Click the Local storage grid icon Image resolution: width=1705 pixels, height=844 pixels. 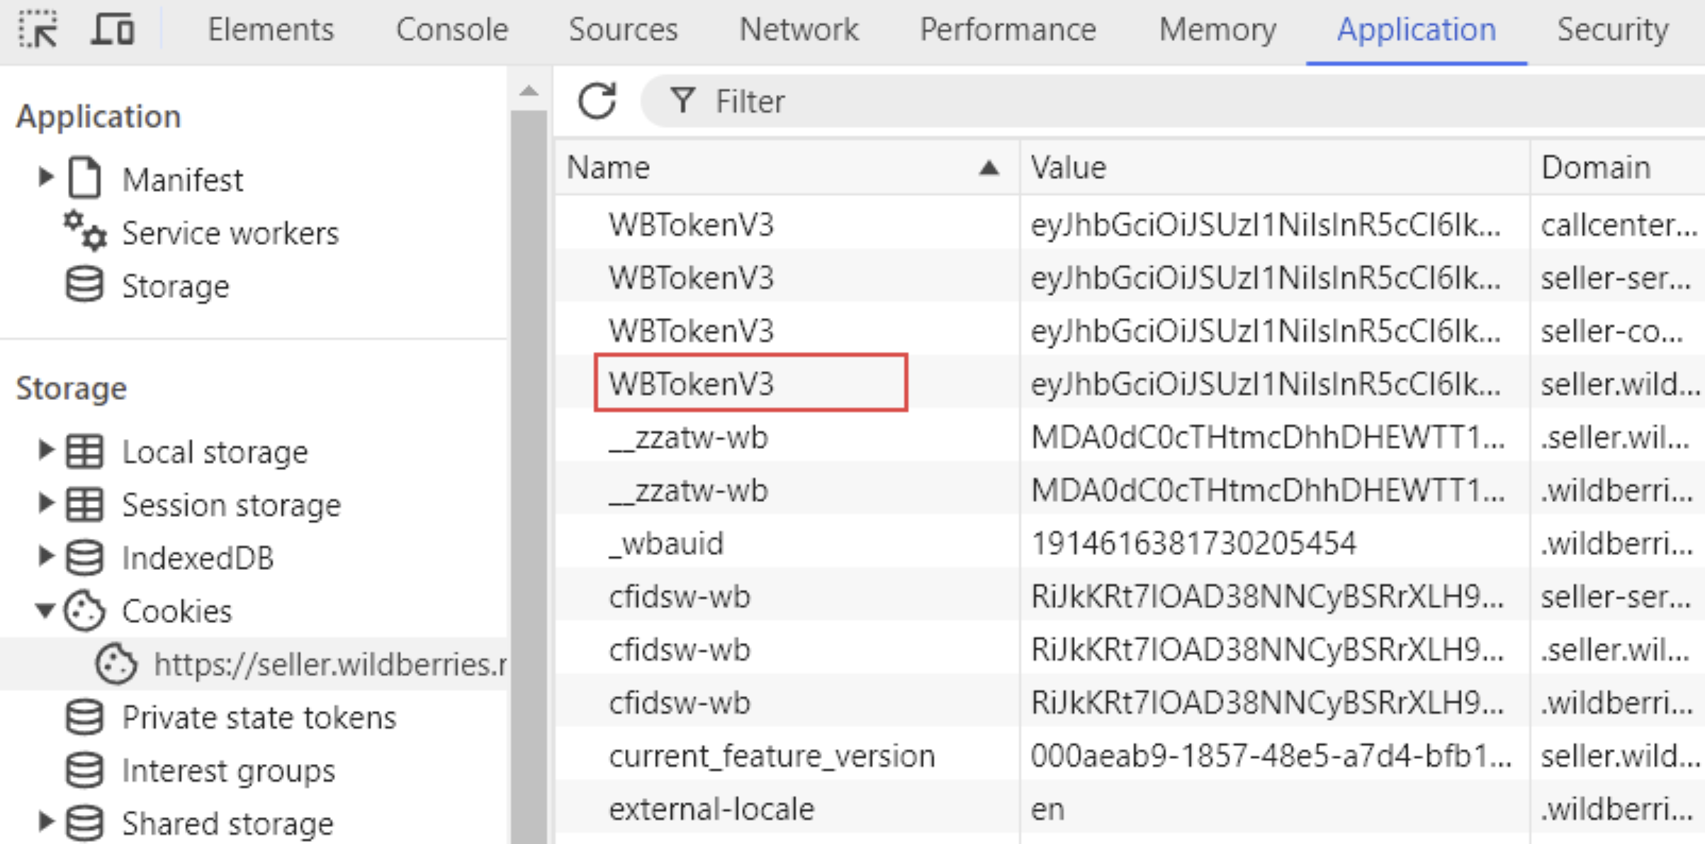coord(85,451)
